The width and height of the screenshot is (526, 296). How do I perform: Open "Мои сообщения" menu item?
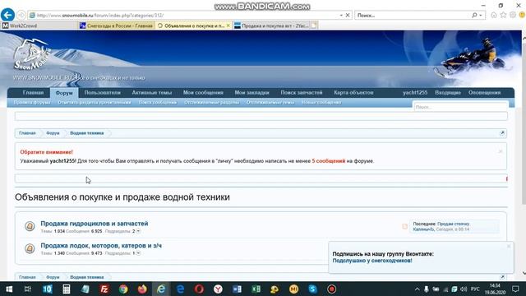pyautogui.click(x=203, y=93)
